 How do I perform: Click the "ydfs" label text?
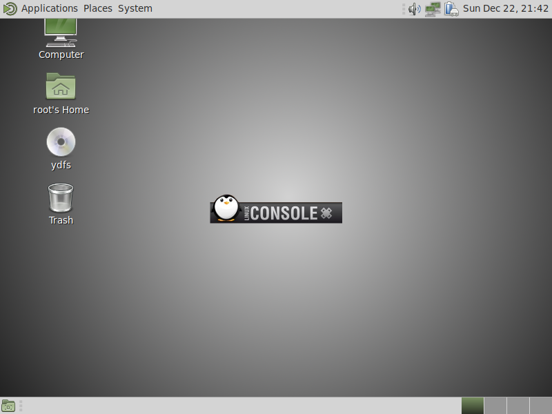click(61, 165)
